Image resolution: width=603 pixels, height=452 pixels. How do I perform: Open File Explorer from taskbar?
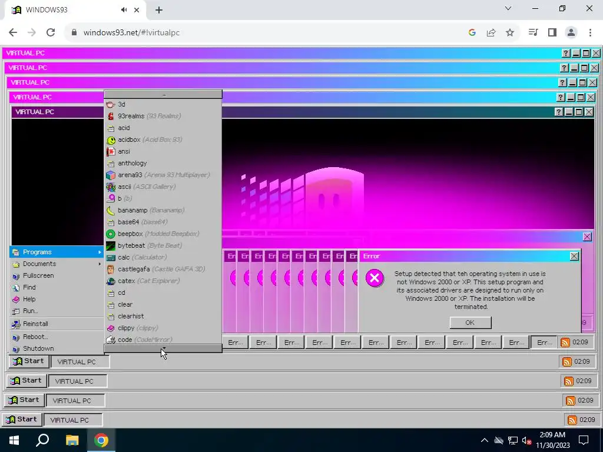72,440
